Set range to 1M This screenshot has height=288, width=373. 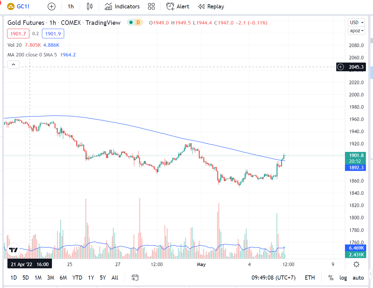pyautogui.click(x=38, y=278)
